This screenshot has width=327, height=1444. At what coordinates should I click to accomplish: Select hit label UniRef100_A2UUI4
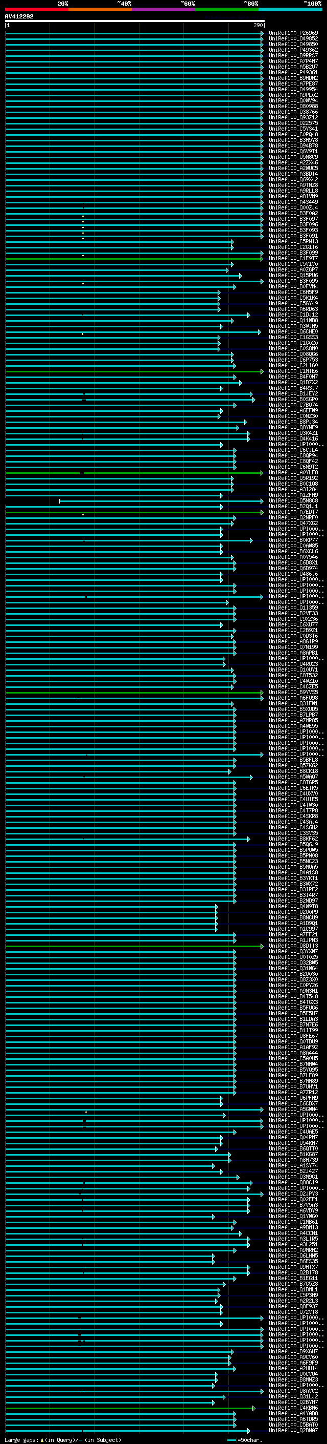(x=293, y=1368)
